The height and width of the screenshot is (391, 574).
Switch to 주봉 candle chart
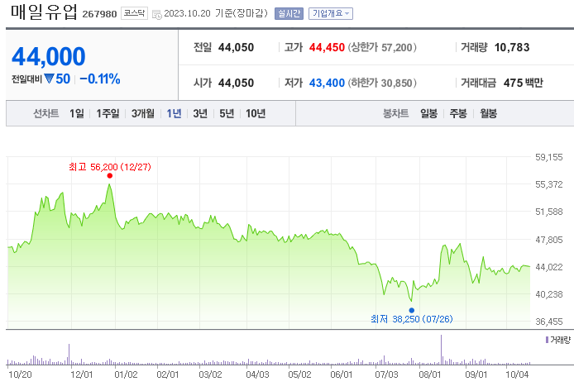click(458, 114)
